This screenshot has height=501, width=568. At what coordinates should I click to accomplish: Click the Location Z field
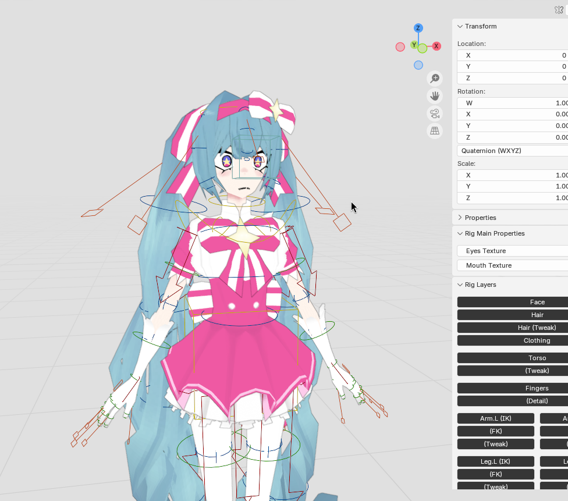513,78
